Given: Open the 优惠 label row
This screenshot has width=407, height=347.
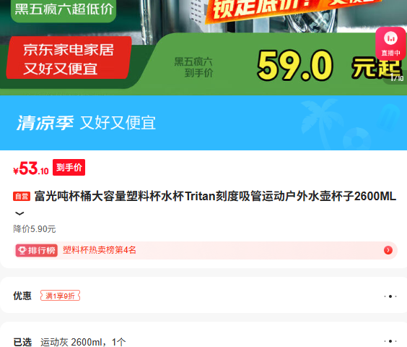Looking at the screenshot, I should [x=203, y=296].
